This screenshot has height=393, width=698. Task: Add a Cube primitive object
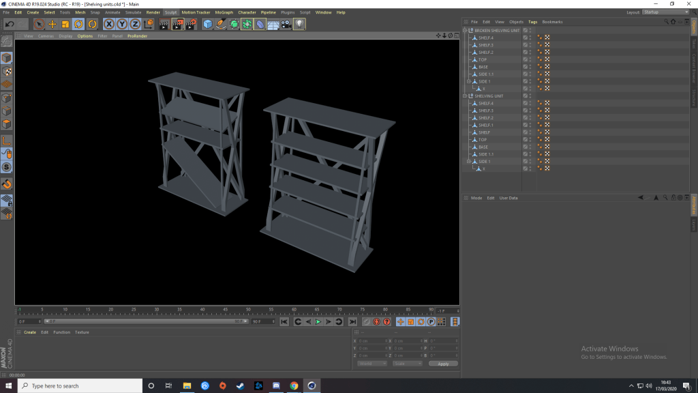[207, 24]
